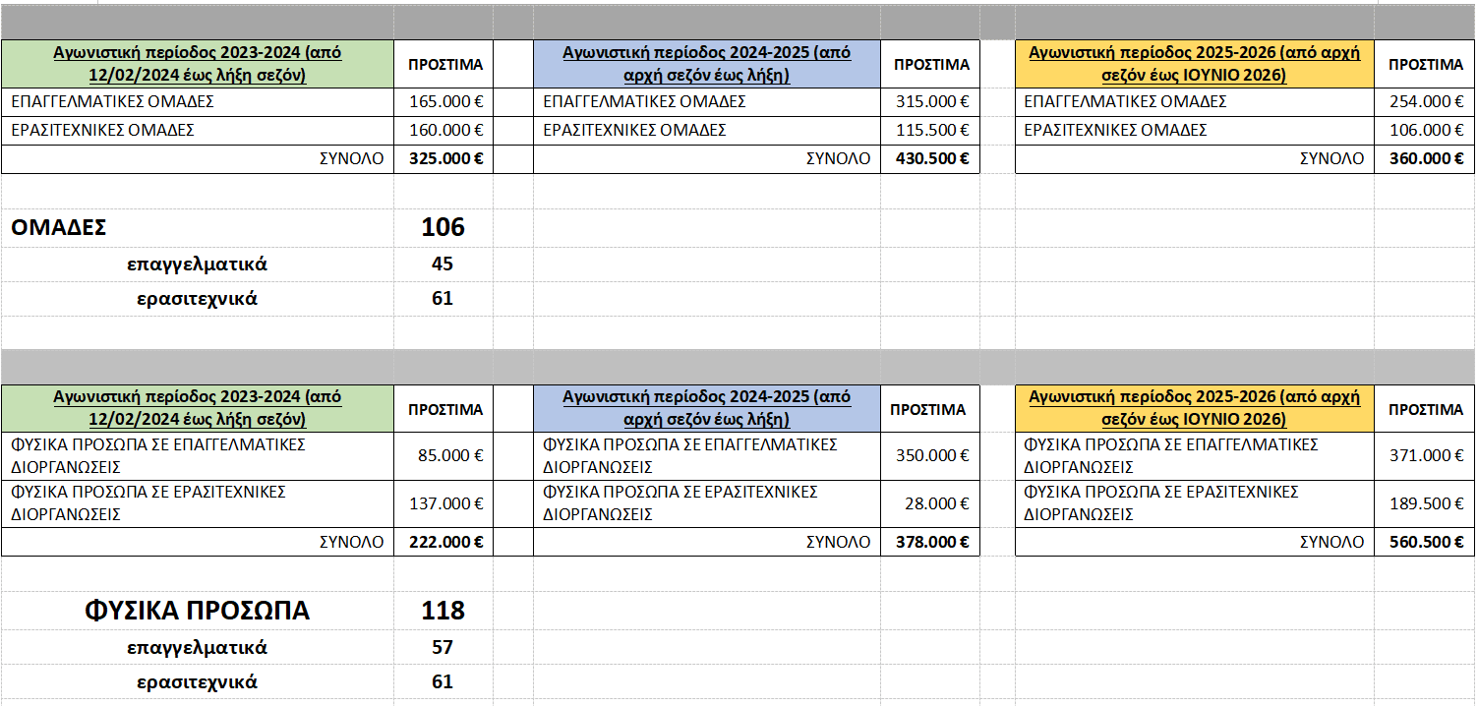1478x706 pixels.
Task: Click the value 45 next to επαγγελματικά
Action: click(x=443, y=264)
